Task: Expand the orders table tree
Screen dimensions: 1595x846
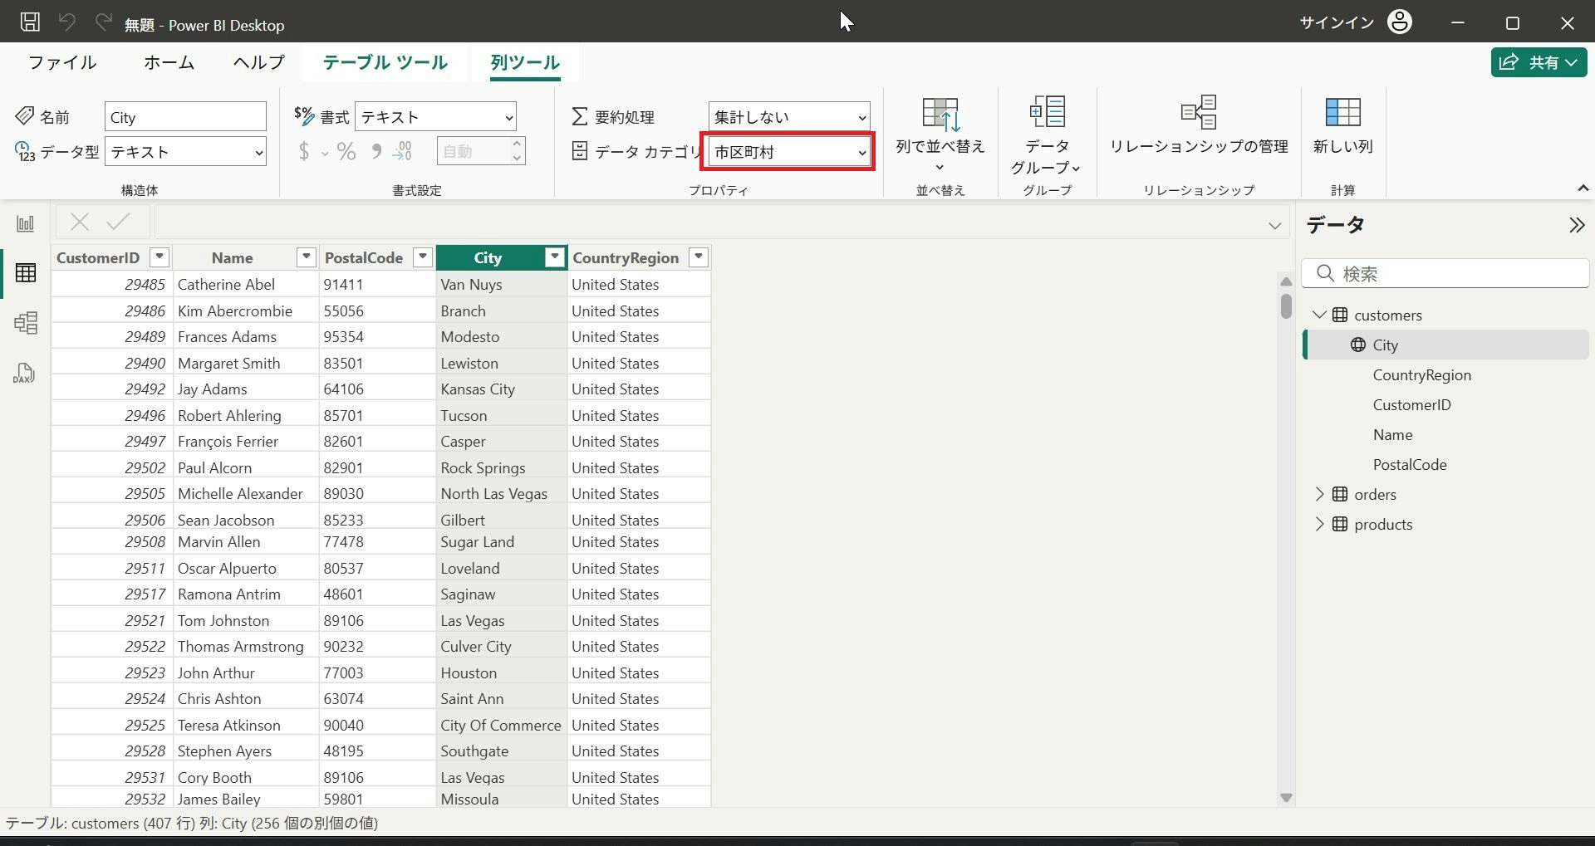Action: coord(1319,494)
